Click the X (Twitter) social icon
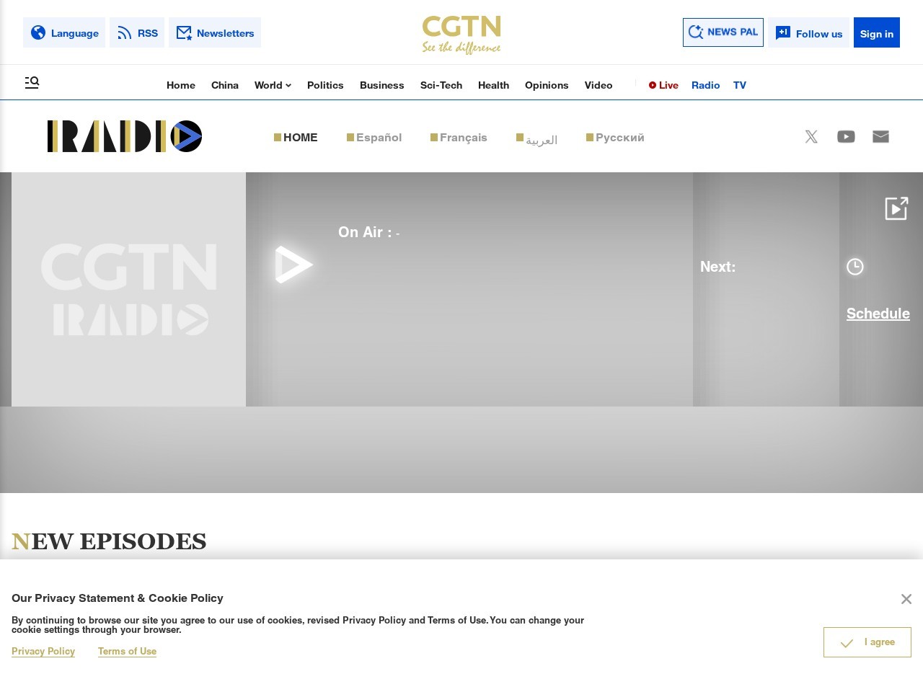Image resolution: width=923 pixels, height=692 pixels. click(811, 137)
